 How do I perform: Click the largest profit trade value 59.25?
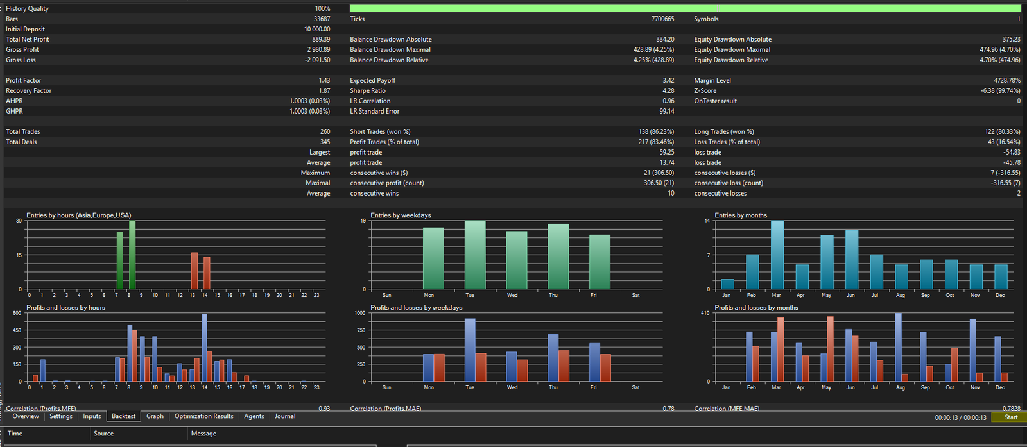[667, 152]
